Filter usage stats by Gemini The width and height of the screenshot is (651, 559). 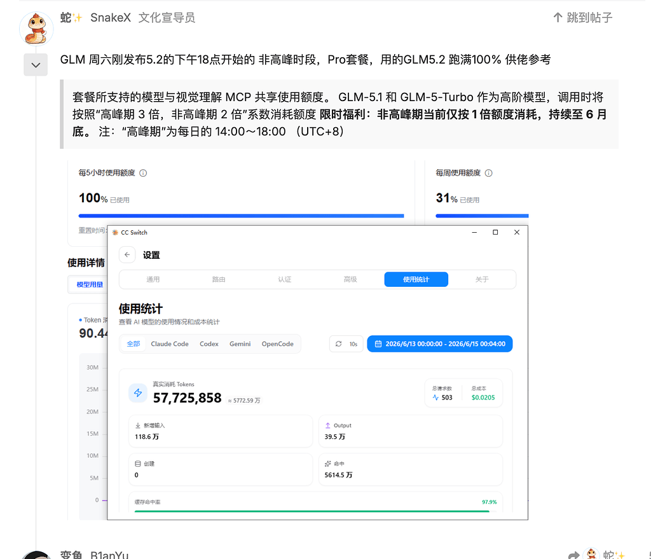coord(240,343)
